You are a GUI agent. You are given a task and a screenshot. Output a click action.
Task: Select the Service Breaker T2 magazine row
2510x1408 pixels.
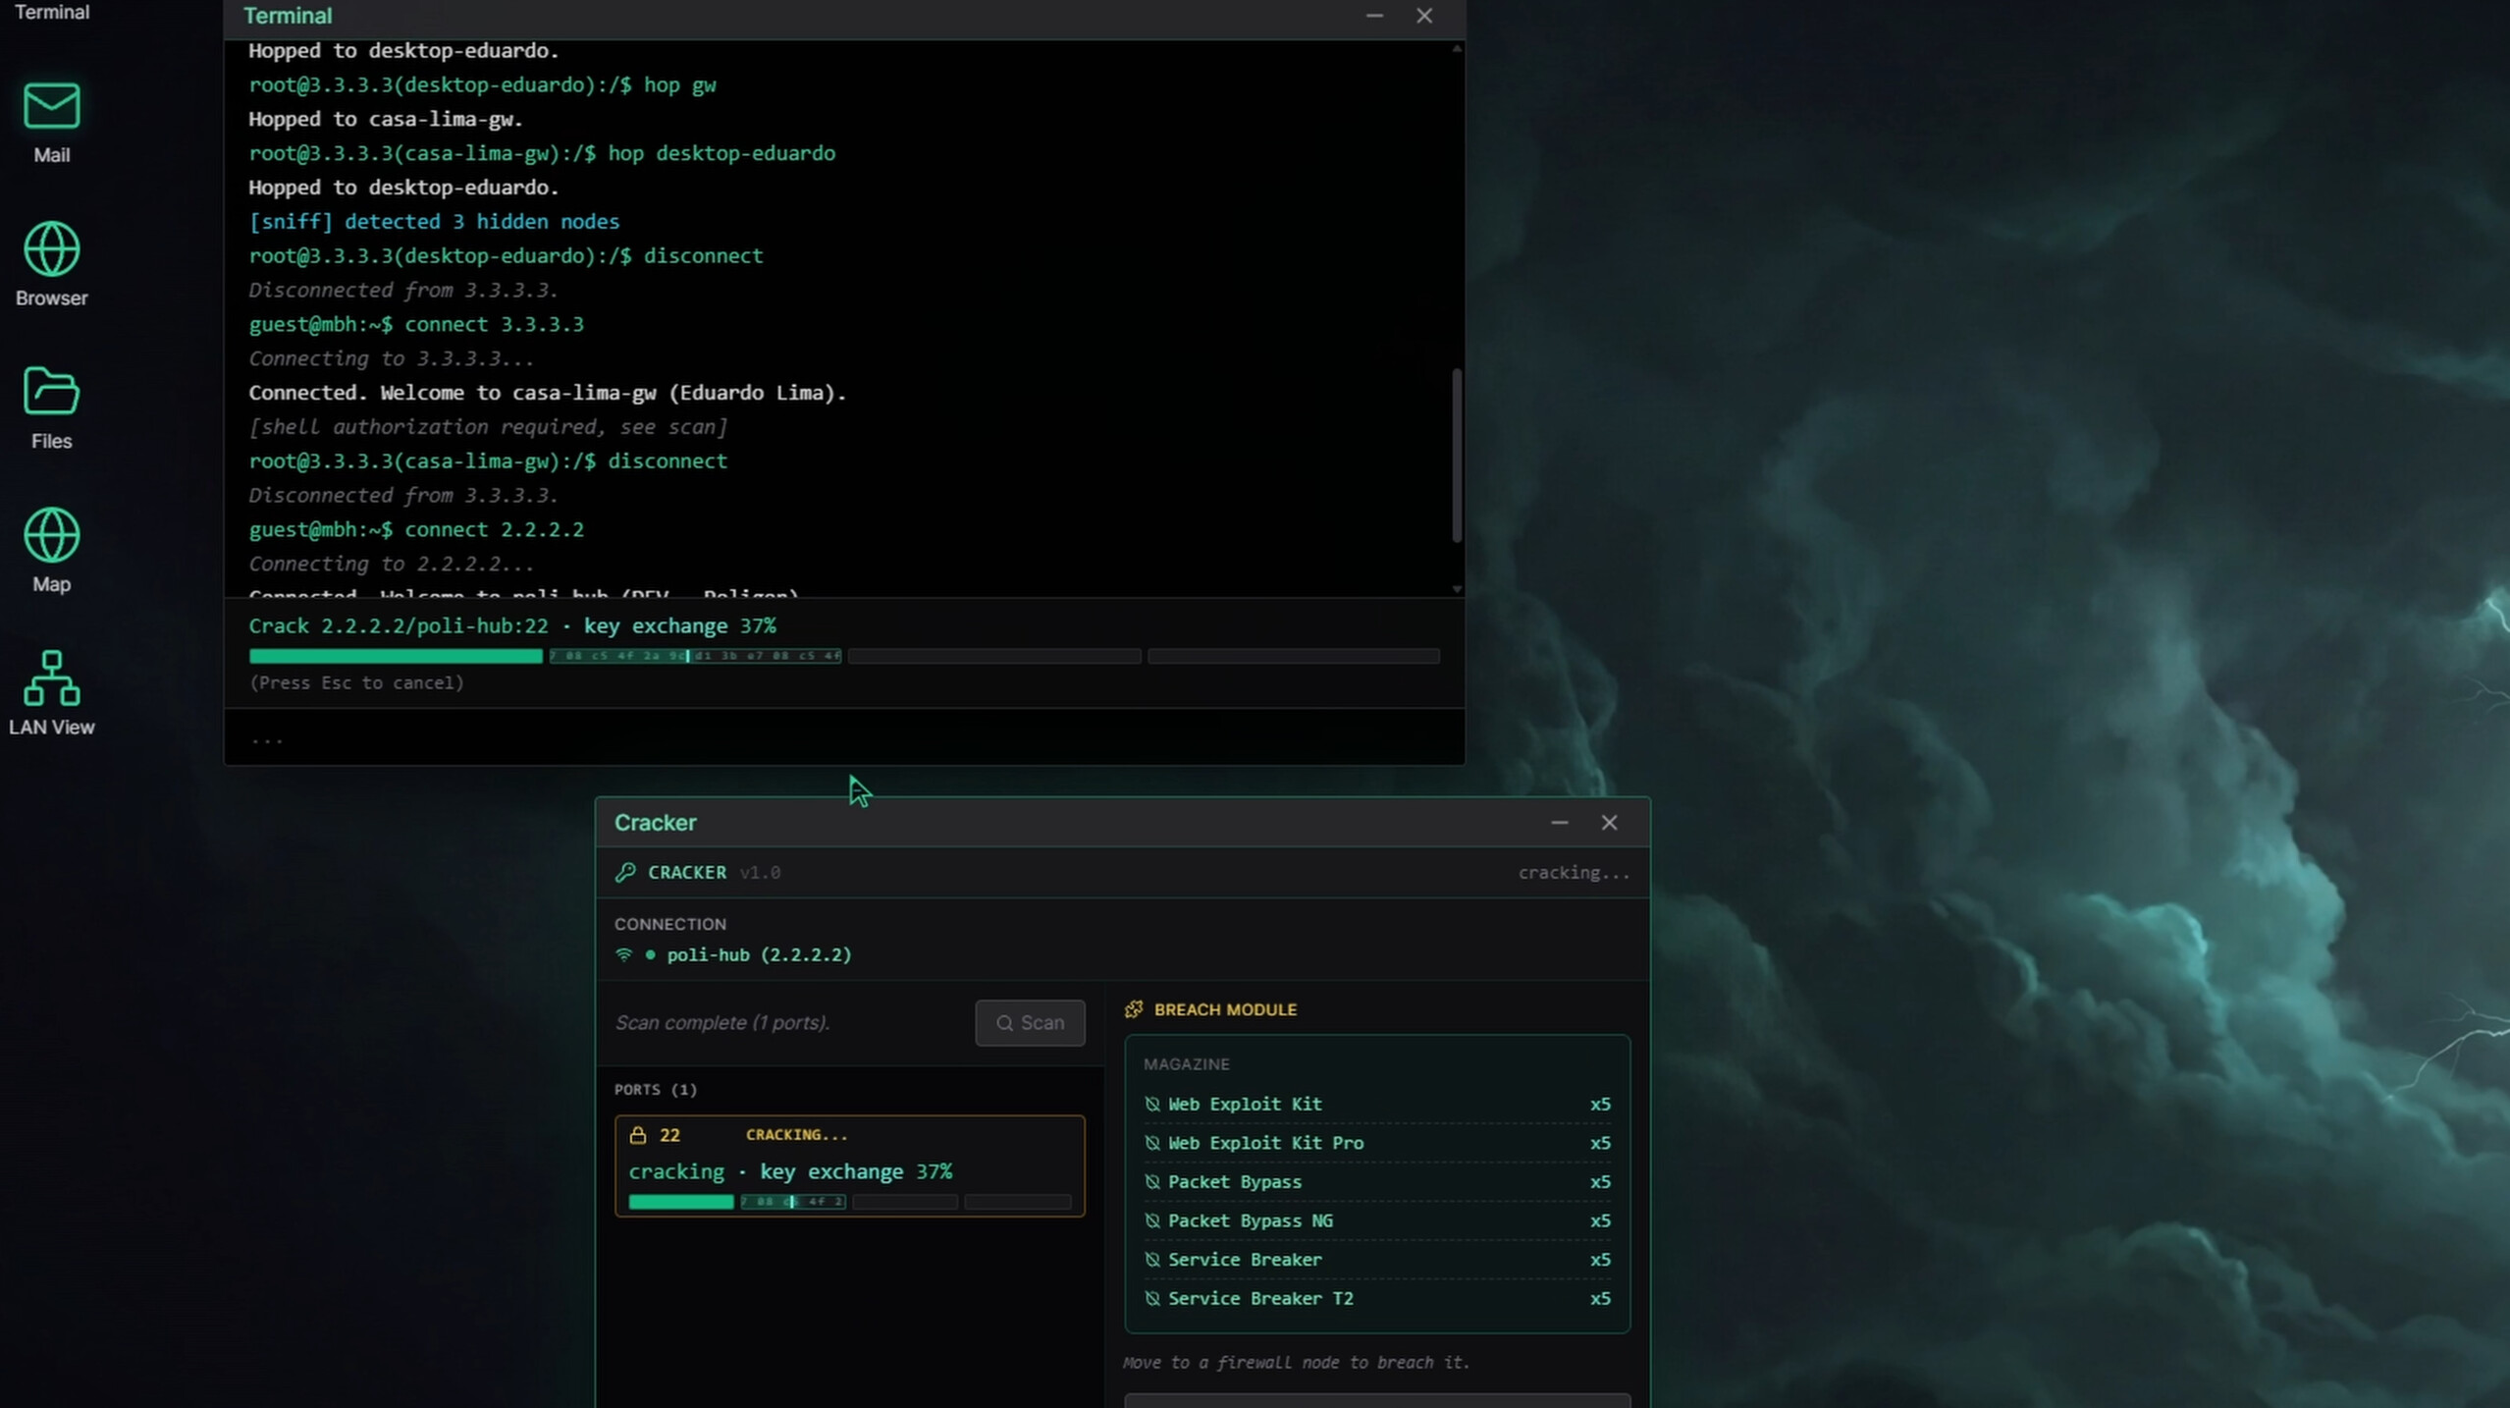[1377, 1299]
